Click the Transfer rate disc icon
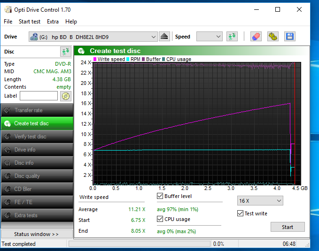The image size is (319, 251). pos(8,110)
